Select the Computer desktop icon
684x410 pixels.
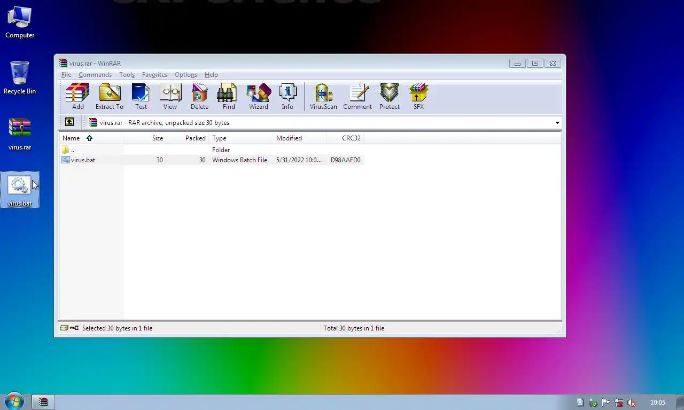click(x=20, y=22)
